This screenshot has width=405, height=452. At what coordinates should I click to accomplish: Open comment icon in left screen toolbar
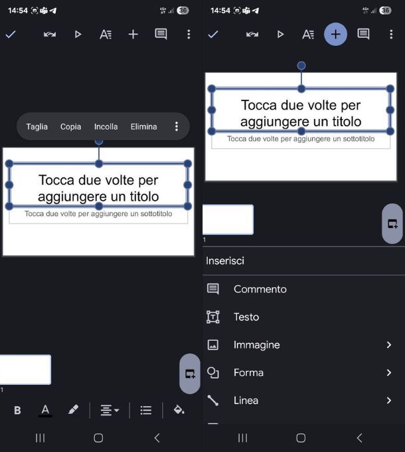[x=161, y=35]
